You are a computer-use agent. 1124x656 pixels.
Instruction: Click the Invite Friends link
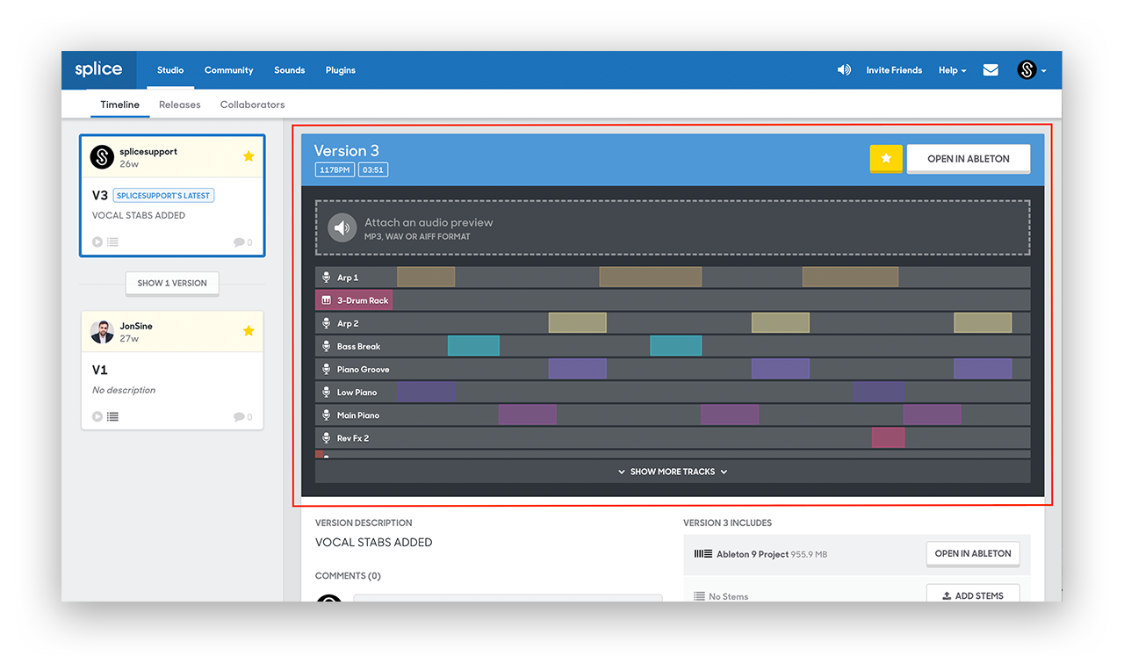[x=894, y=70]
